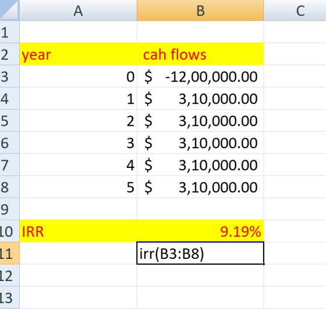This screenshot has width=326, height=309.
Task: Select cell with year 4
Action: 78,164
